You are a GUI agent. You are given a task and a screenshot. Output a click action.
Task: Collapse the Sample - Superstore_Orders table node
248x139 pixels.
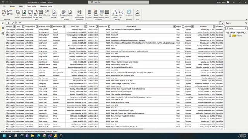(x=226, y=32)
